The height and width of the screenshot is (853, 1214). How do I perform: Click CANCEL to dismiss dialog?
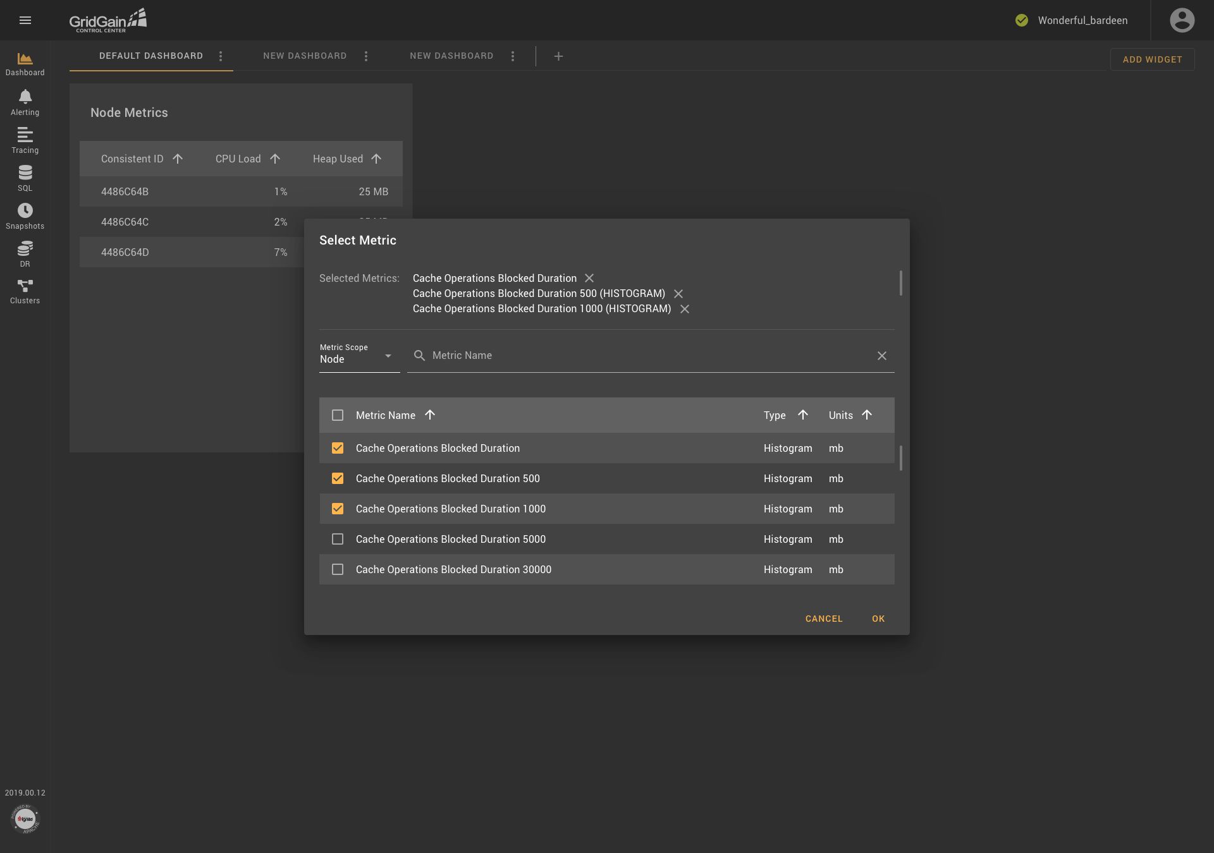pyautogui.click(x=823, y=619)
